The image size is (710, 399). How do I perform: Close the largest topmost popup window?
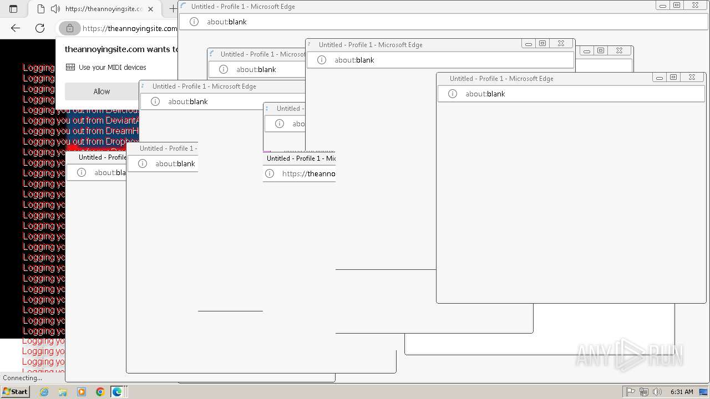tap(695, 5)
